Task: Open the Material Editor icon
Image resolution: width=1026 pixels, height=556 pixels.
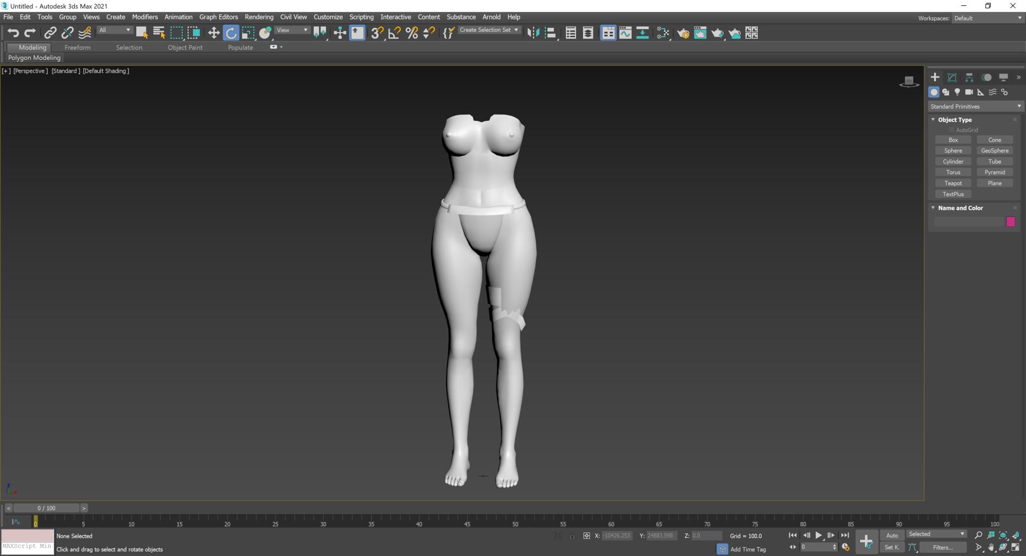Action: [x=663, y=33]
